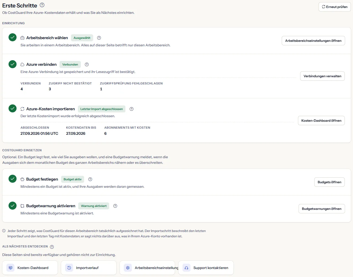The width and height of the screenshot is (353, 277).
Task: Click the Warnung aktiviert status badge
Action: click(94, 206)
